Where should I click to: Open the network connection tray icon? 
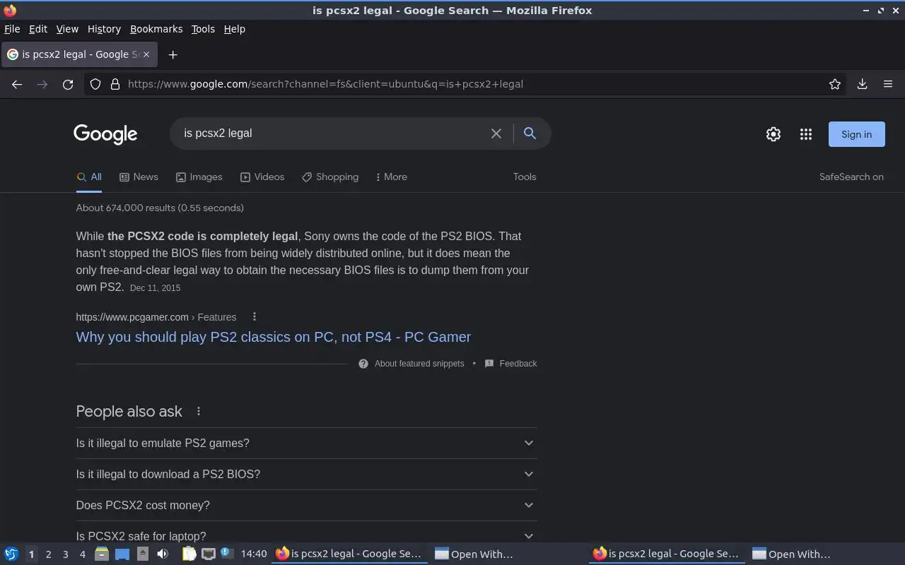point(209,554)
